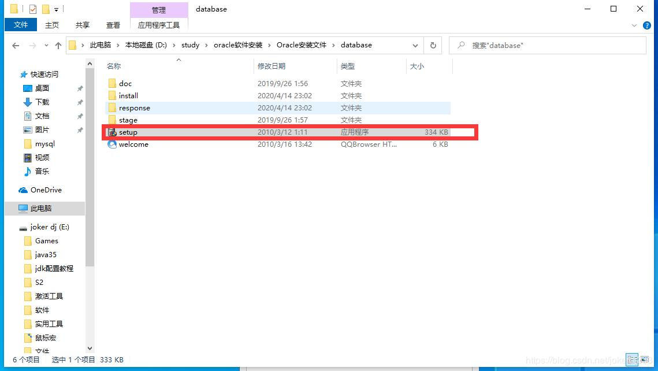Image resolution: width=658 pixels, height=371 pixels.
Task: Open breadcrumb chevron after study
Action: (206, 45)
